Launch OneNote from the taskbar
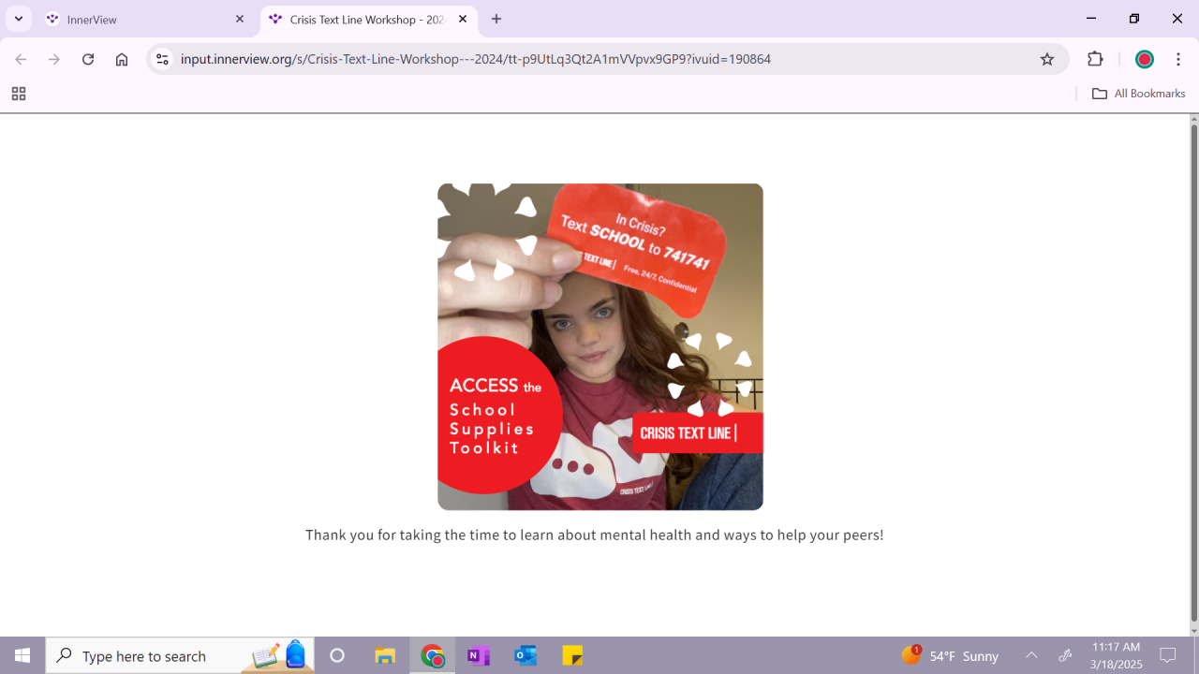This screenshot has height=674, width=1199. tap(479, 655)
